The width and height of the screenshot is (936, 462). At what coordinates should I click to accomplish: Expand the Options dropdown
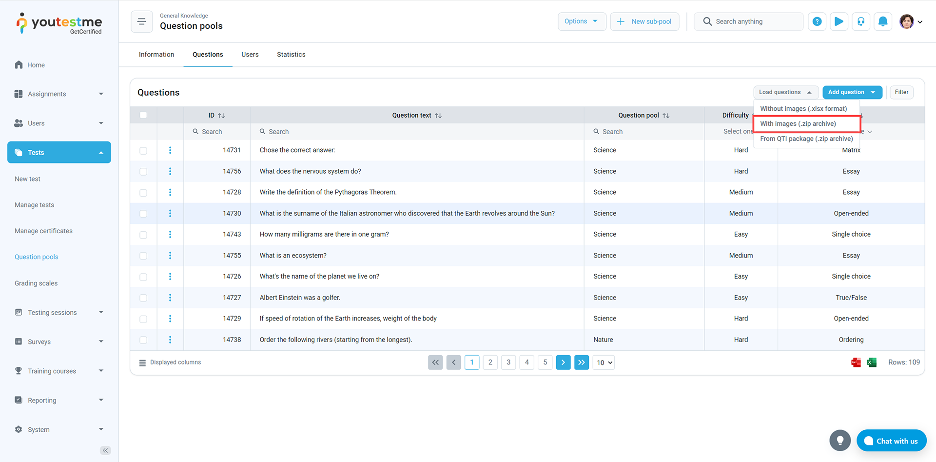click(x=582, y=21)
